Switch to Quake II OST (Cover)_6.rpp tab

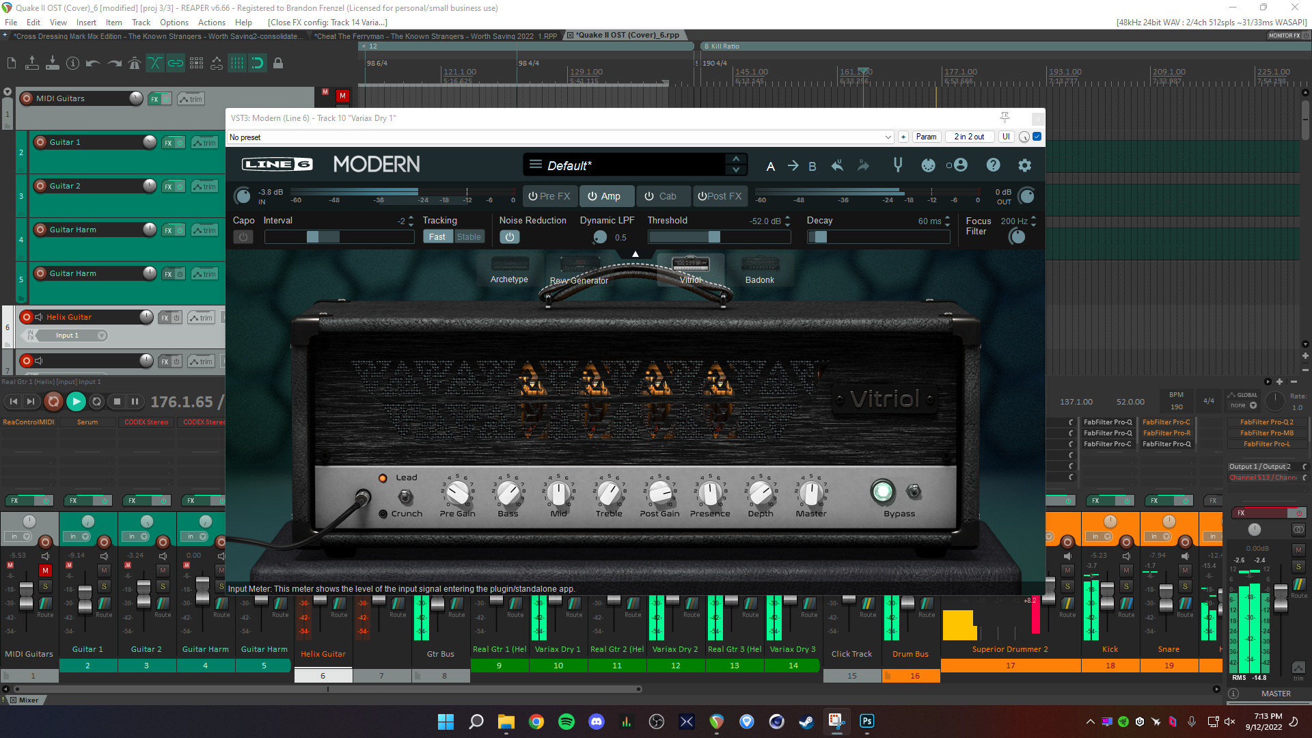[x=627, y=36]
